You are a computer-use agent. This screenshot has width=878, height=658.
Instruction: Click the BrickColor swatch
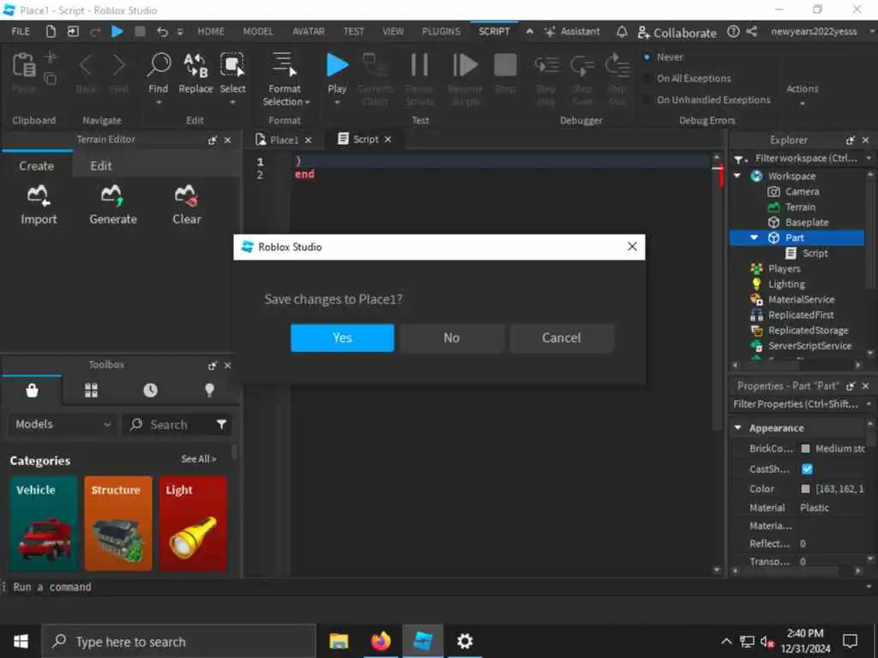[805, 448]
